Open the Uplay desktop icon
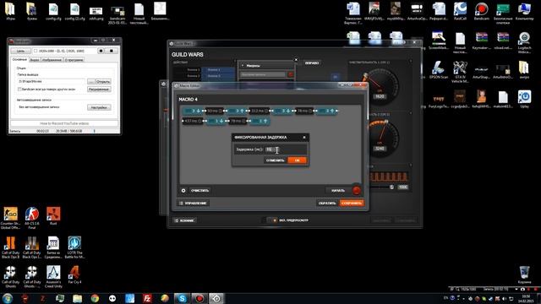This screenshot has width=541, height=304. pyautogui.click(x=524, y=100)
